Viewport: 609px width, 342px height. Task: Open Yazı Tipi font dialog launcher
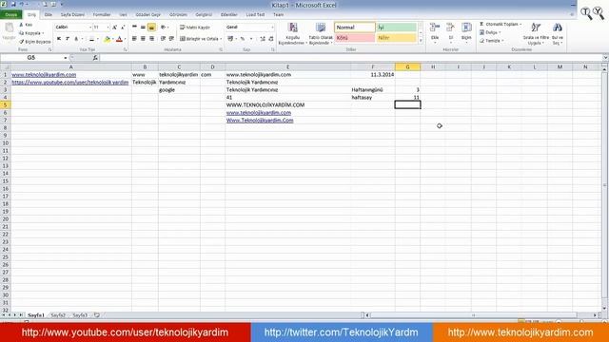125,50
